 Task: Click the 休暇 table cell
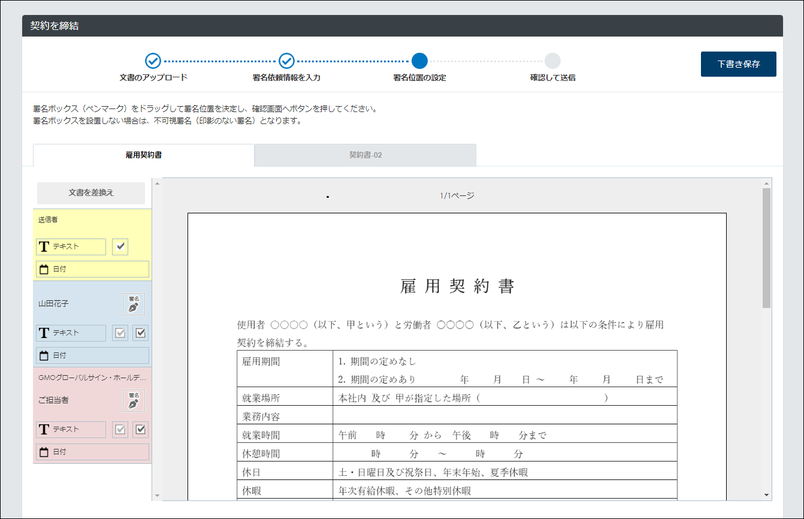coord(285,490)
